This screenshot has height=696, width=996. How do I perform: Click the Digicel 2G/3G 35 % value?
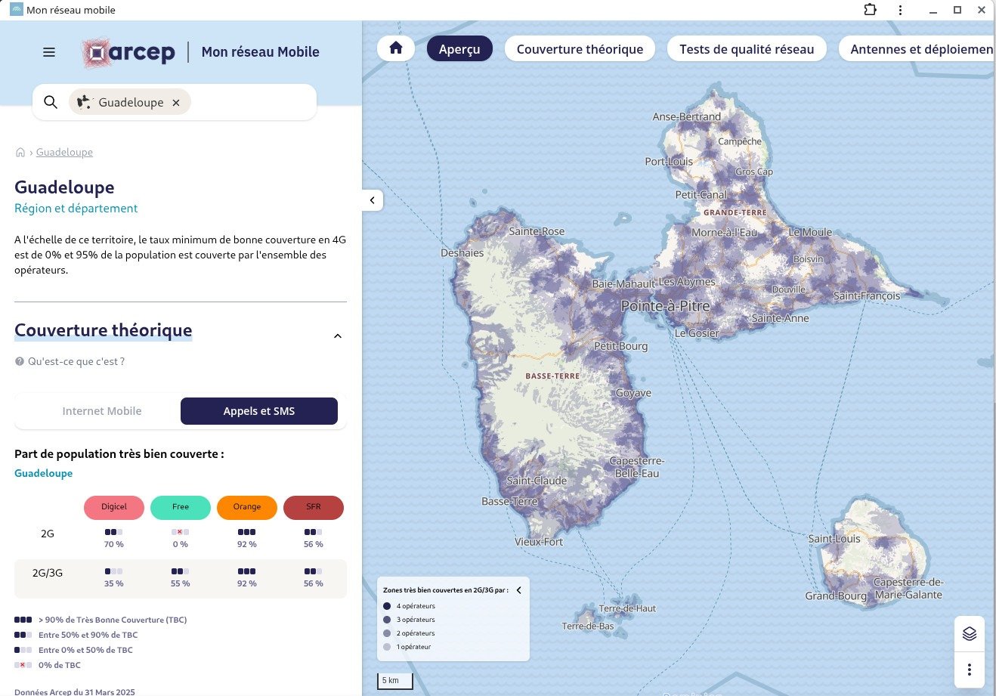pyautogui.click(x=114, y=583)
